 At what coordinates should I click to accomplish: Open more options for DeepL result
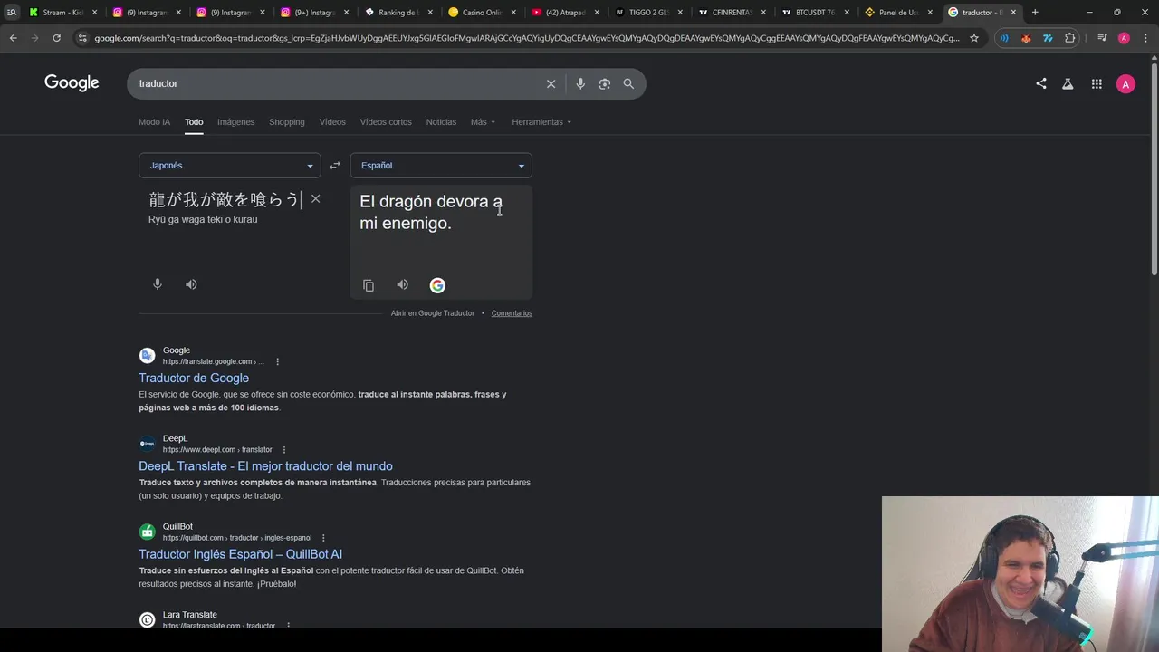pos(283,450)
